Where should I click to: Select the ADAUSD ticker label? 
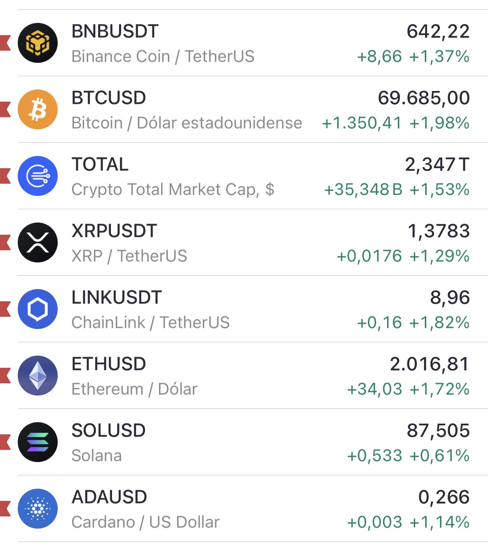click(109, 497)
